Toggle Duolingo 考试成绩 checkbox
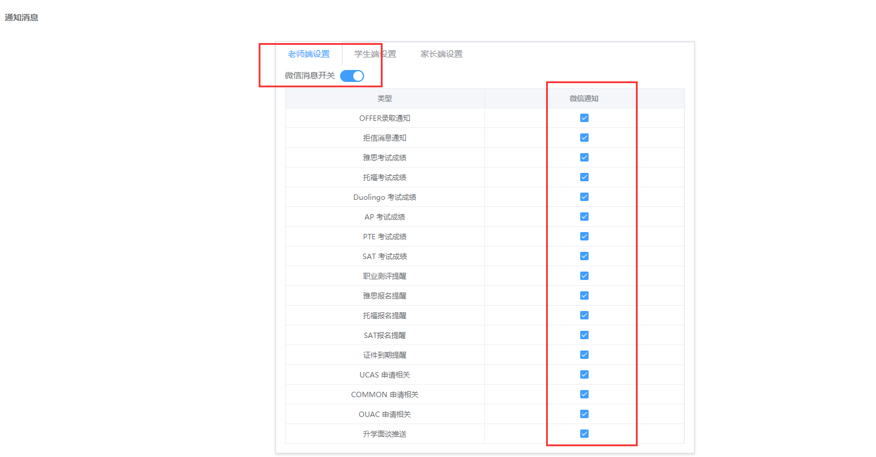Image resolution: width=876 pixels, height=457 pixels. pos(584,197)
